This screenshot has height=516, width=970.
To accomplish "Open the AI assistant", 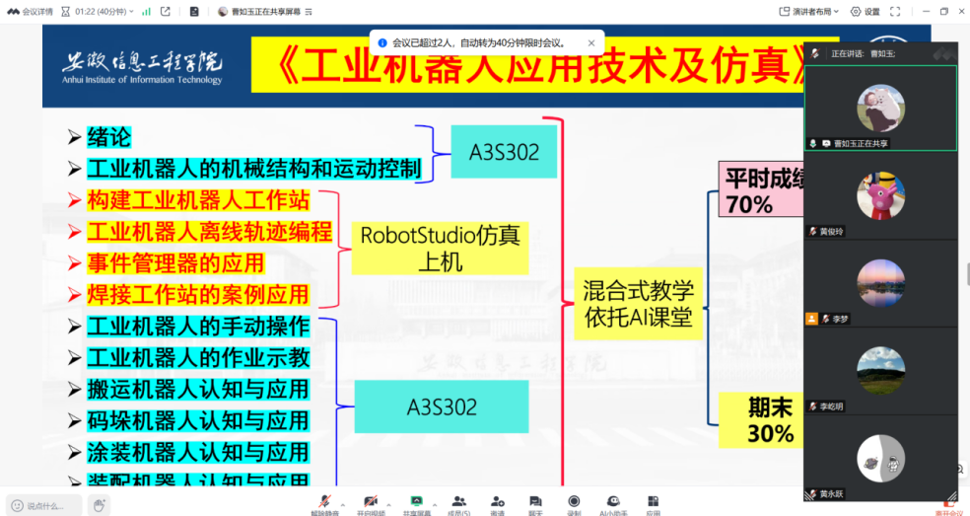I will pos(613,503).
